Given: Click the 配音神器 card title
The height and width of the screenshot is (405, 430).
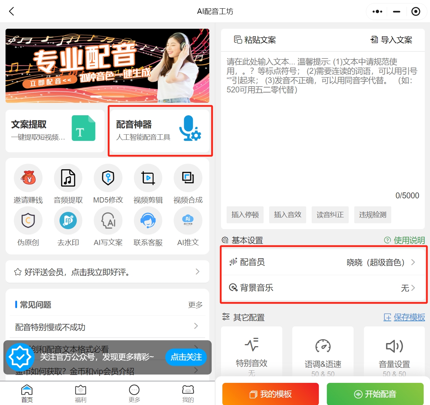Looking at the screenshot, I should [x=134, y=124].
